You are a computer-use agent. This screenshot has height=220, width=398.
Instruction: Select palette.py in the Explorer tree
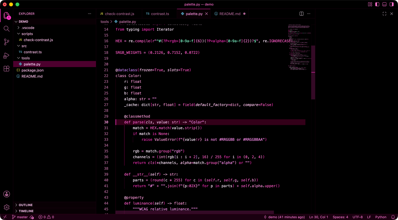[x=54, y=64]
